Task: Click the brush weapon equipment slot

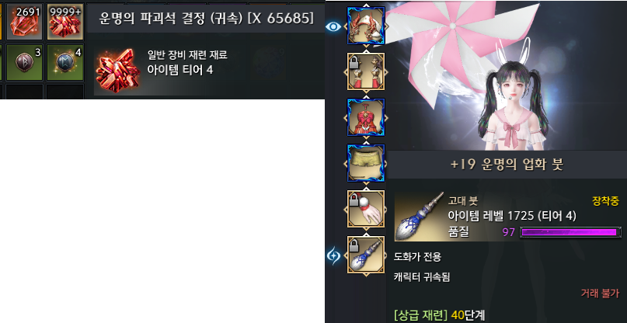Action: pyautogui.click(x=366, y=255)
